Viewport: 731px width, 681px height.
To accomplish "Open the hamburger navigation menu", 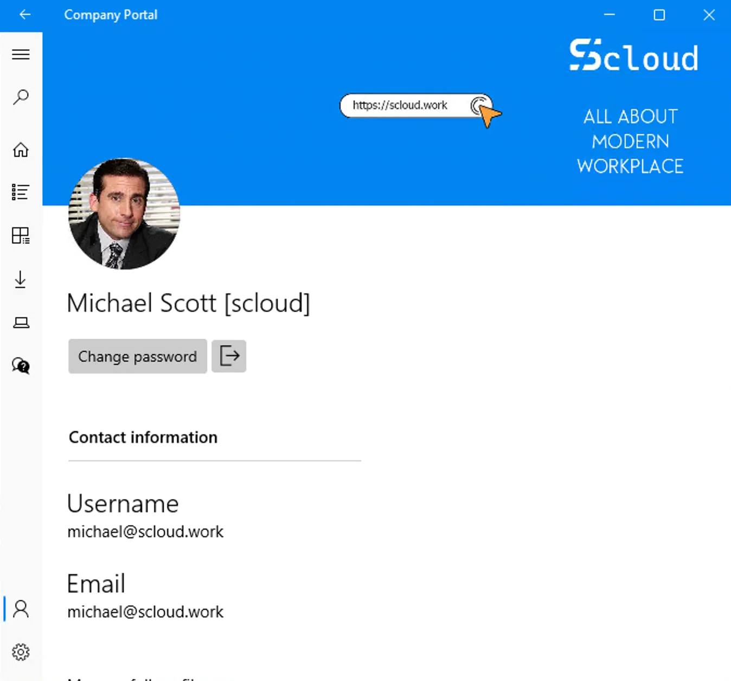I will pos(21,54).
